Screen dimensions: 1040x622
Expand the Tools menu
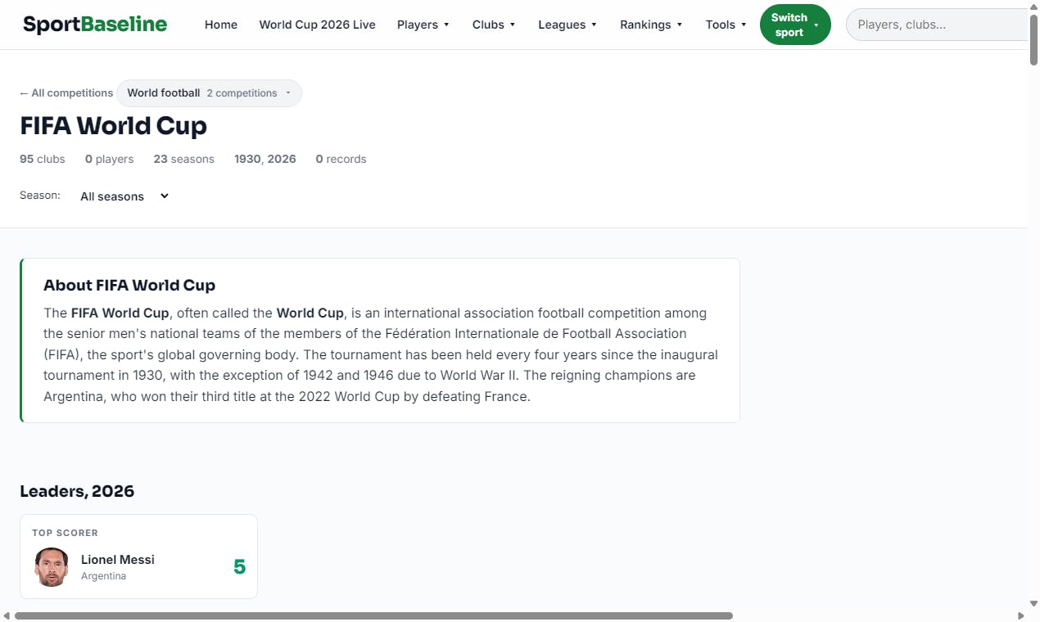click(726, 25)
